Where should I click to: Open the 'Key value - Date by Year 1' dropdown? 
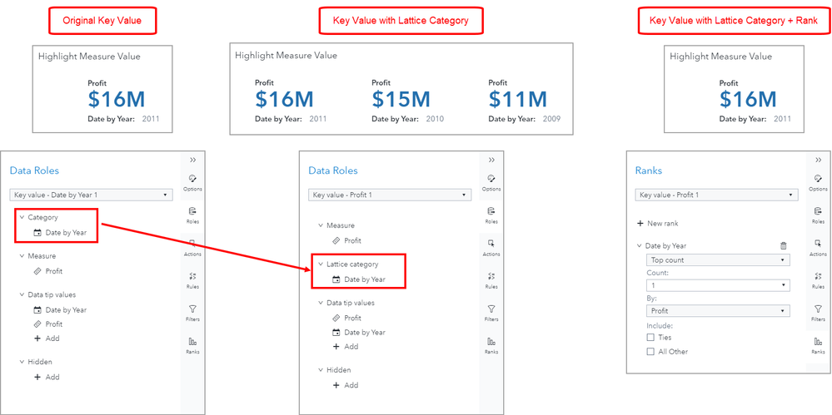click(92, 195)
